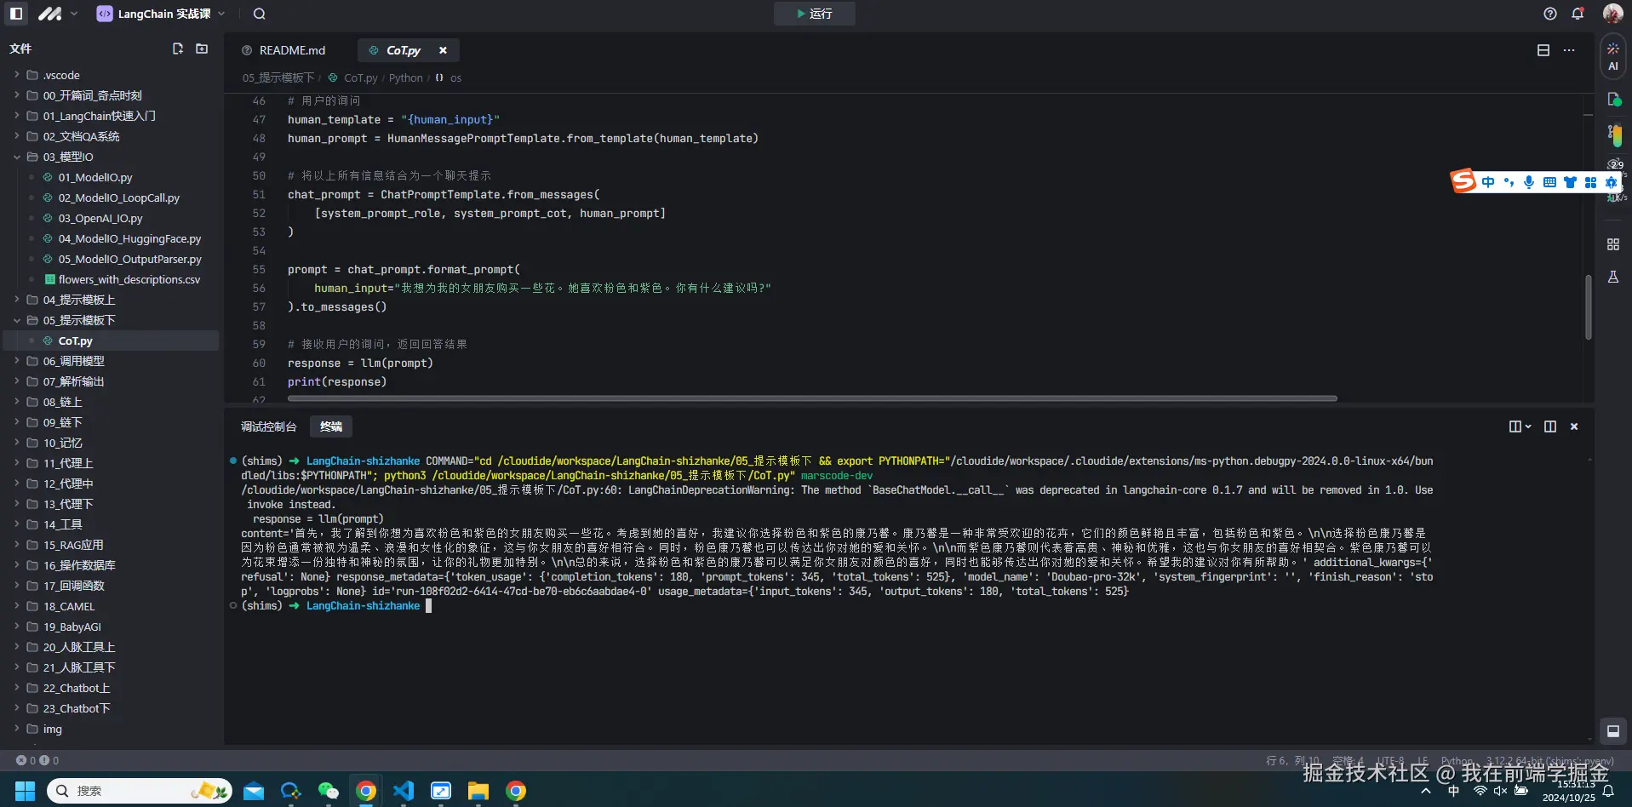Toggle the bottom panel from right sidebar
This screenshot has width=1632, height=807.
(x=1612, y=730)
